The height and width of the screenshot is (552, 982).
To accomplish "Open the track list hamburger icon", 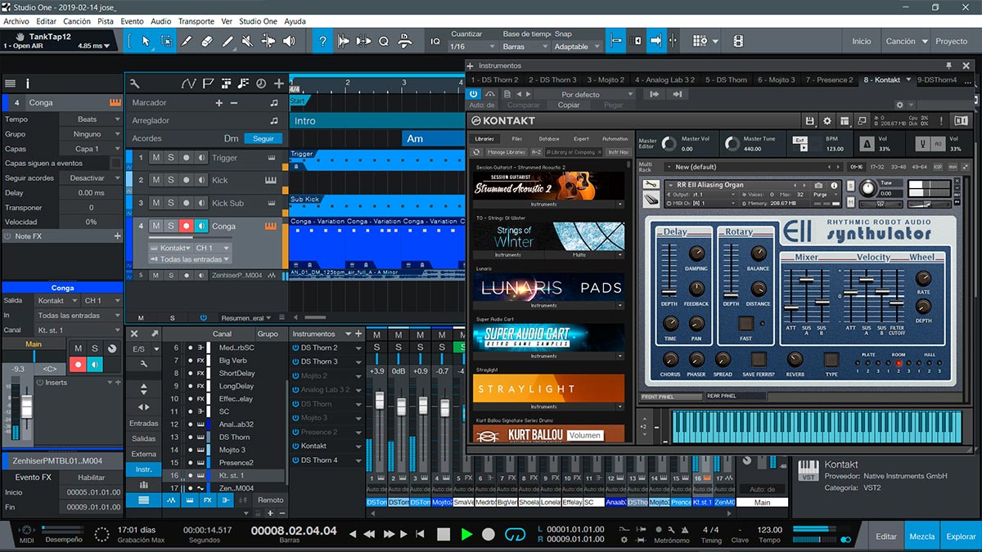I will tap(10, 83).
